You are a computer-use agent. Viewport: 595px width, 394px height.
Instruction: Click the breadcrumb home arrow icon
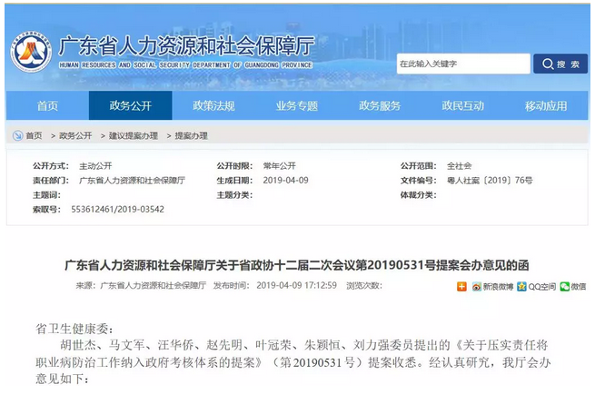(17, 135)
